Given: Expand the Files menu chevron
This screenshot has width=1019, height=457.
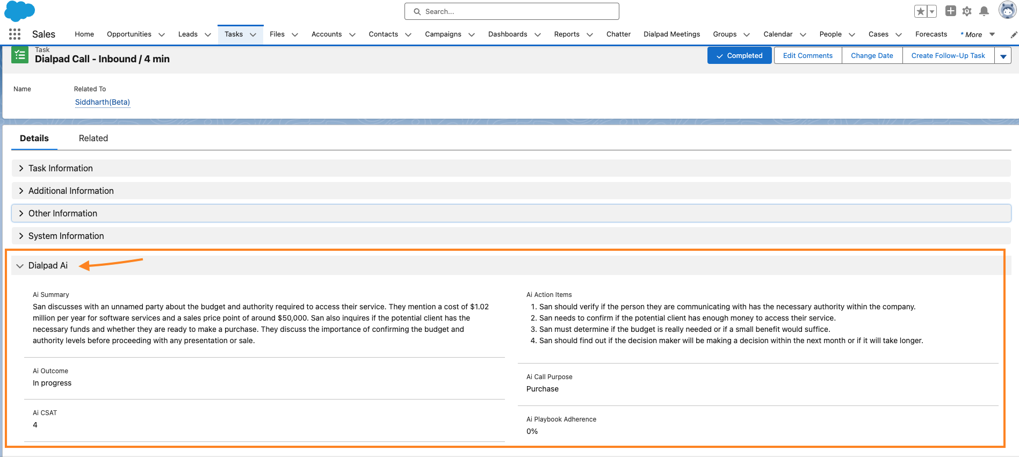Looking at the screenshot, I should tap(295, 35).
